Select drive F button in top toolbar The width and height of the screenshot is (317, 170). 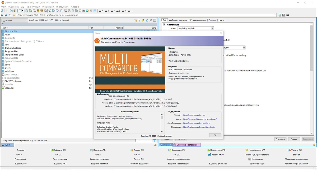click(118, 11)
